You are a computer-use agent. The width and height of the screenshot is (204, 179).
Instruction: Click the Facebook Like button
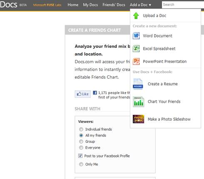pos(83,94)
